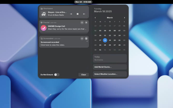Expand the Fractal notification
Image resolution: width=173 pixels, height=108 pixels.
(82, 22)
